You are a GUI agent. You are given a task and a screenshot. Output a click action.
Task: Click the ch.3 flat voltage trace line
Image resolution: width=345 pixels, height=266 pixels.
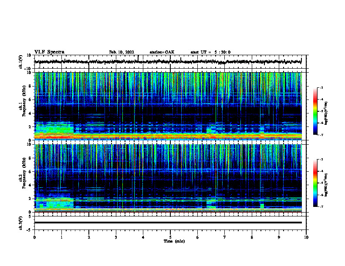click(168, 223)
